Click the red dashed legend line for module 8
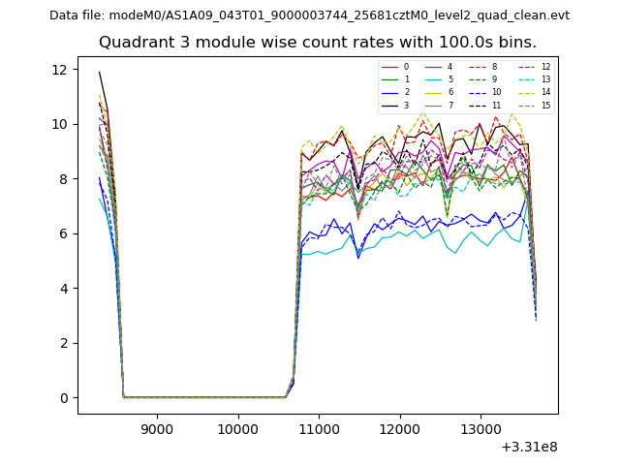Image resolution: width=620 pixels, height=465 pixels. (x=477, y=67)
